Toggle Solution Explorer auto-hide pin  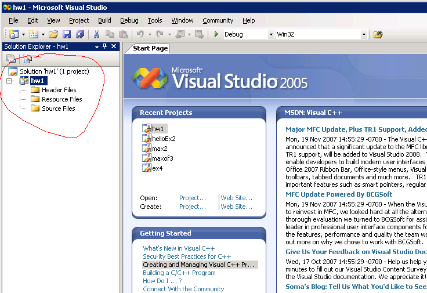click(105, 46)
